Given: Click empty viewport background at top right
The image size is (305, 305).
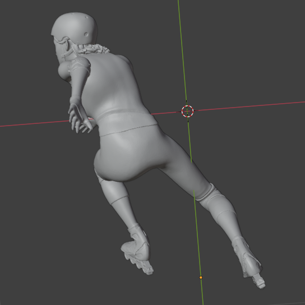Looking at the screenshot, I should point(253,39).
